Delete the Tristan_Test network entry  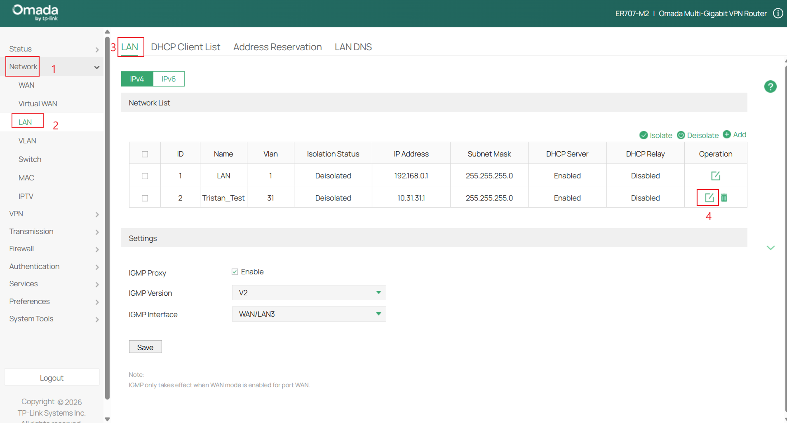(x=724, y=198)
